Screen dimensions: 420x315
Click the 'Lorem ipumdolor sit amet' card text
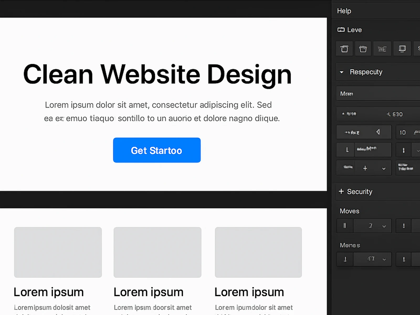pyautogui.click(x=254, y=307)
